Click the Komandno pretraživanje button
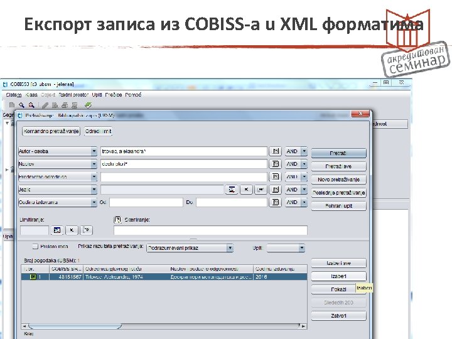 51,131
